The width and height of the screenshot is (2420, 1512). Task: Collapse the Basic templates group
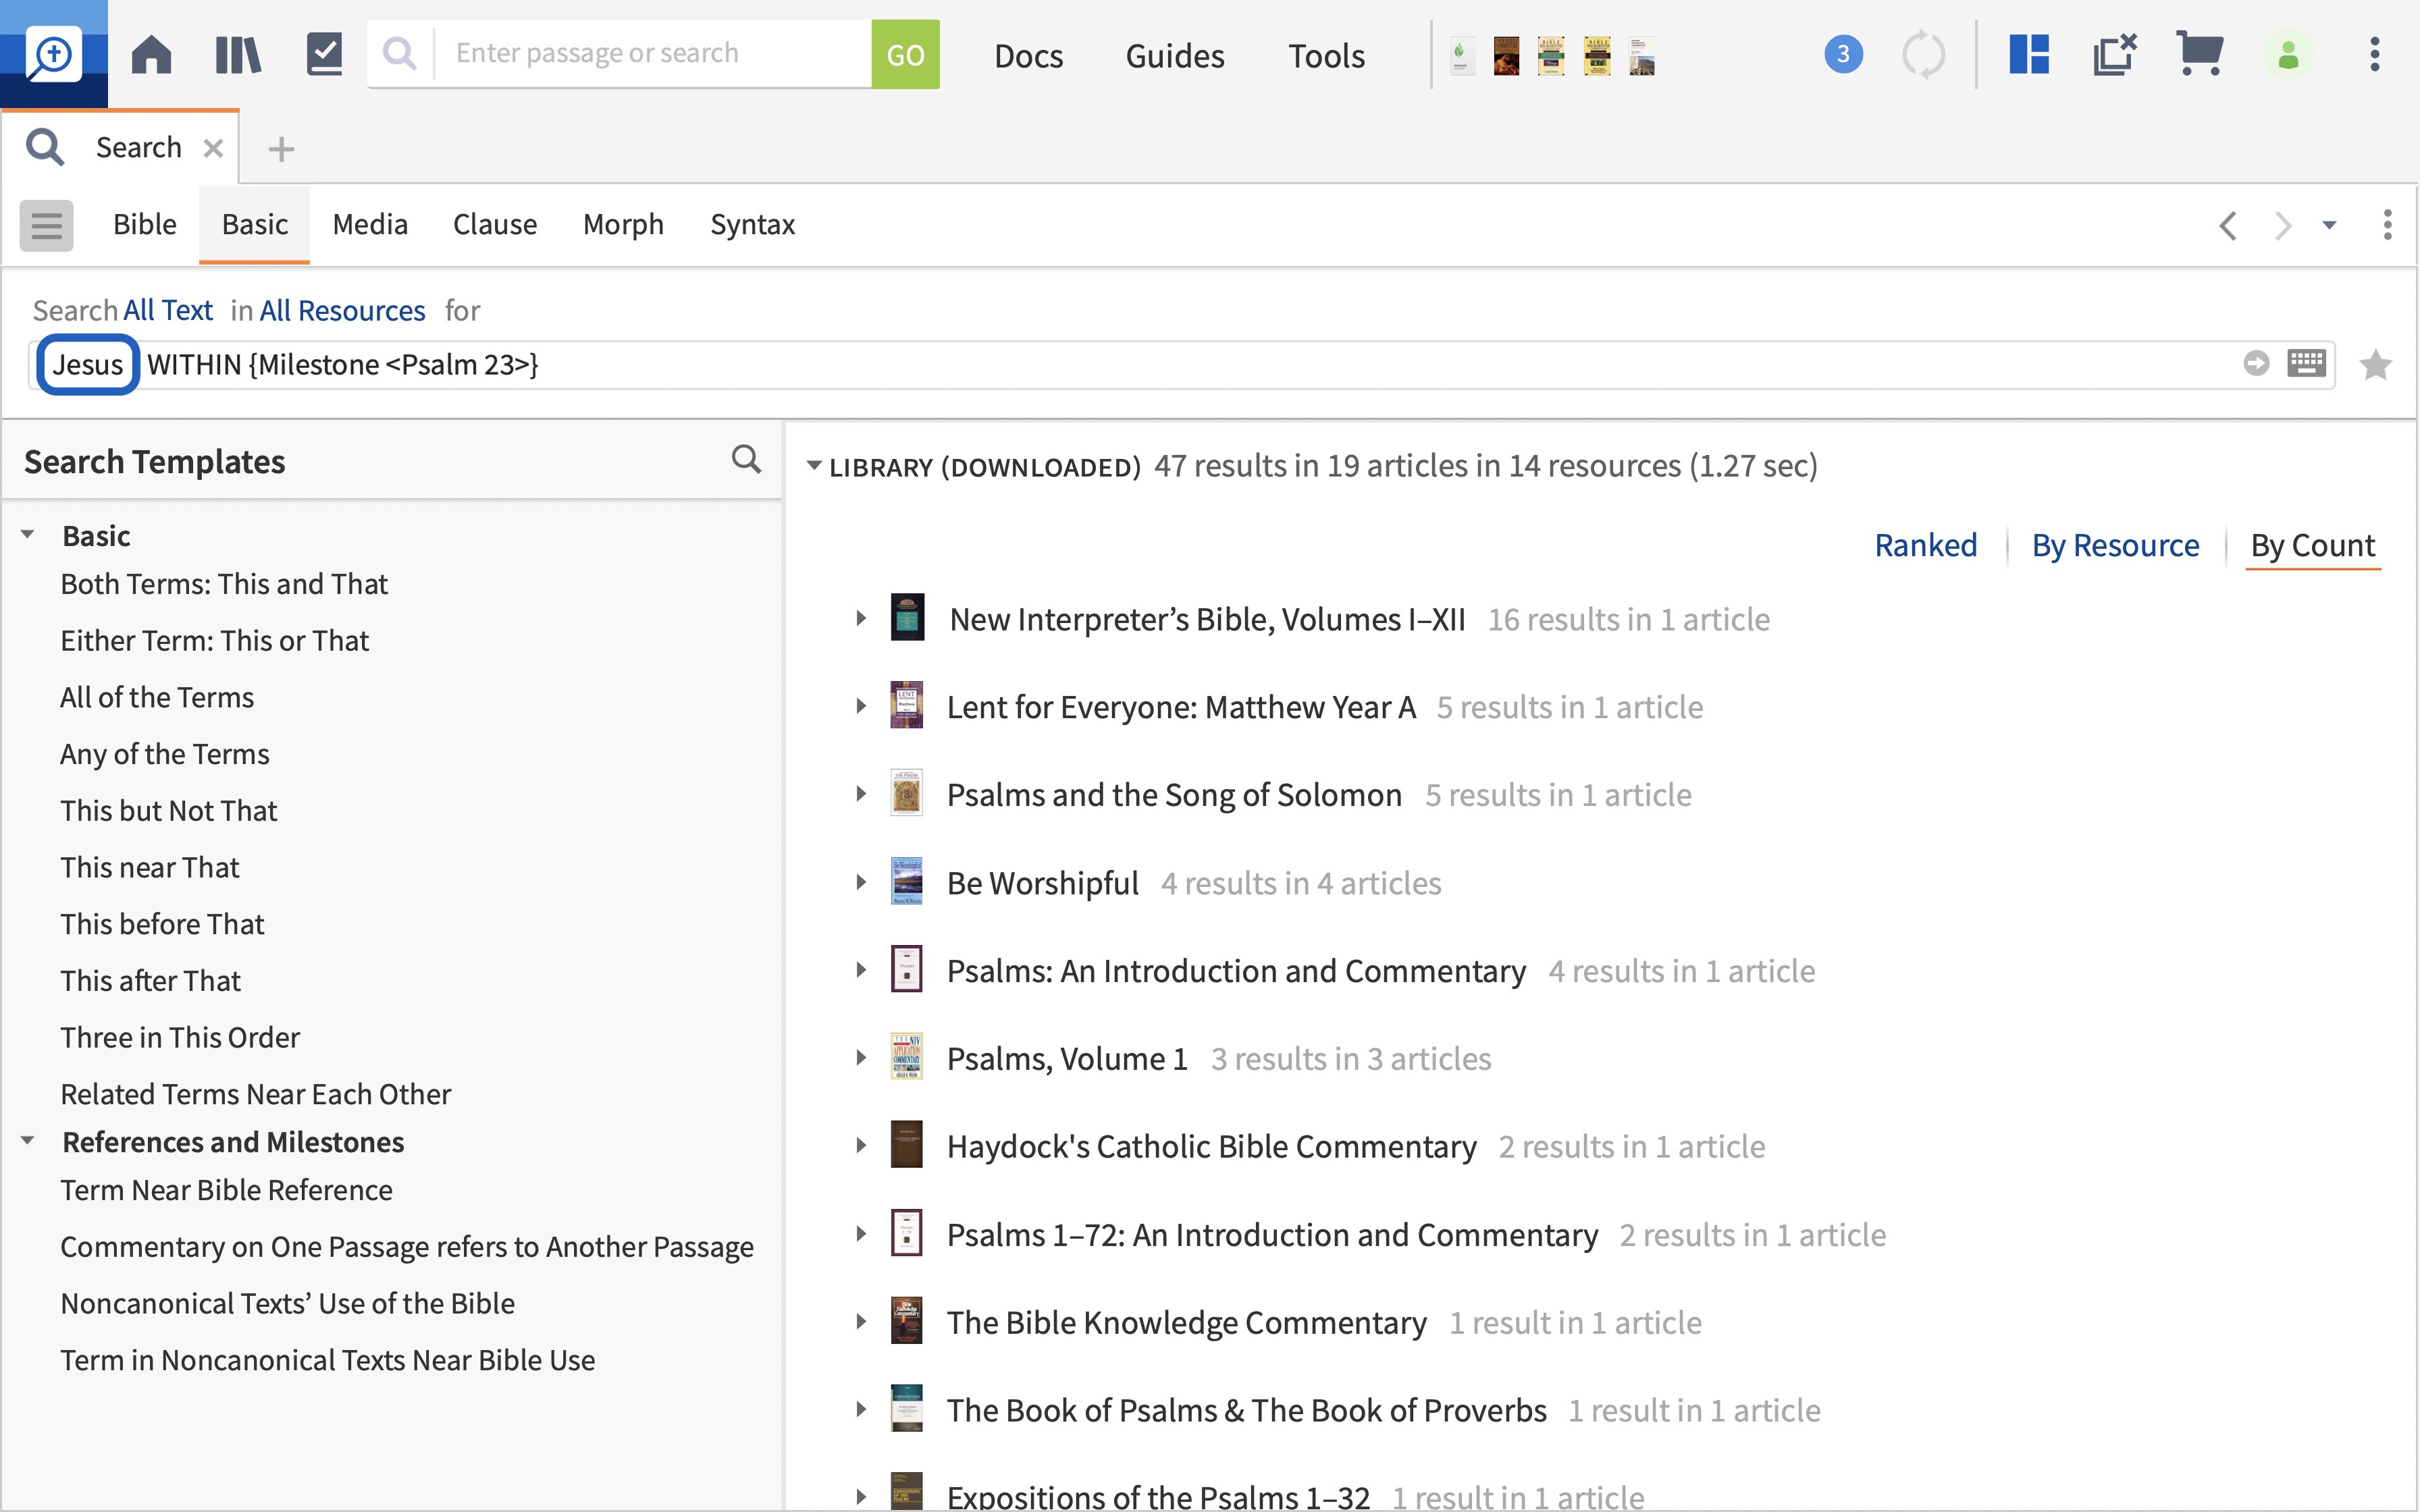coord(28,535)
